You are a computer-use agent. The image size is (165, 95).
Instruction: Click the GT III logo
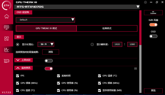coord(7,5)
